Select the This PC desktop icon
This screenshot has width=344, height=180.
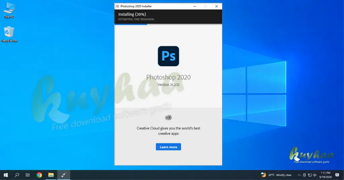(9, 10)
